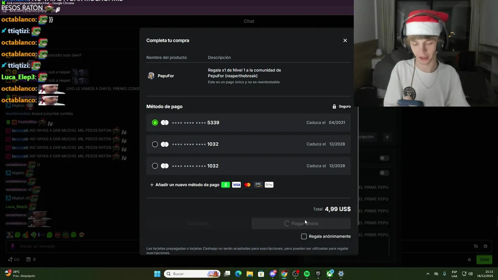The image size is (498, 280).
Task: Click the taskbar Buscar search box
Action: tap(192, 274)
